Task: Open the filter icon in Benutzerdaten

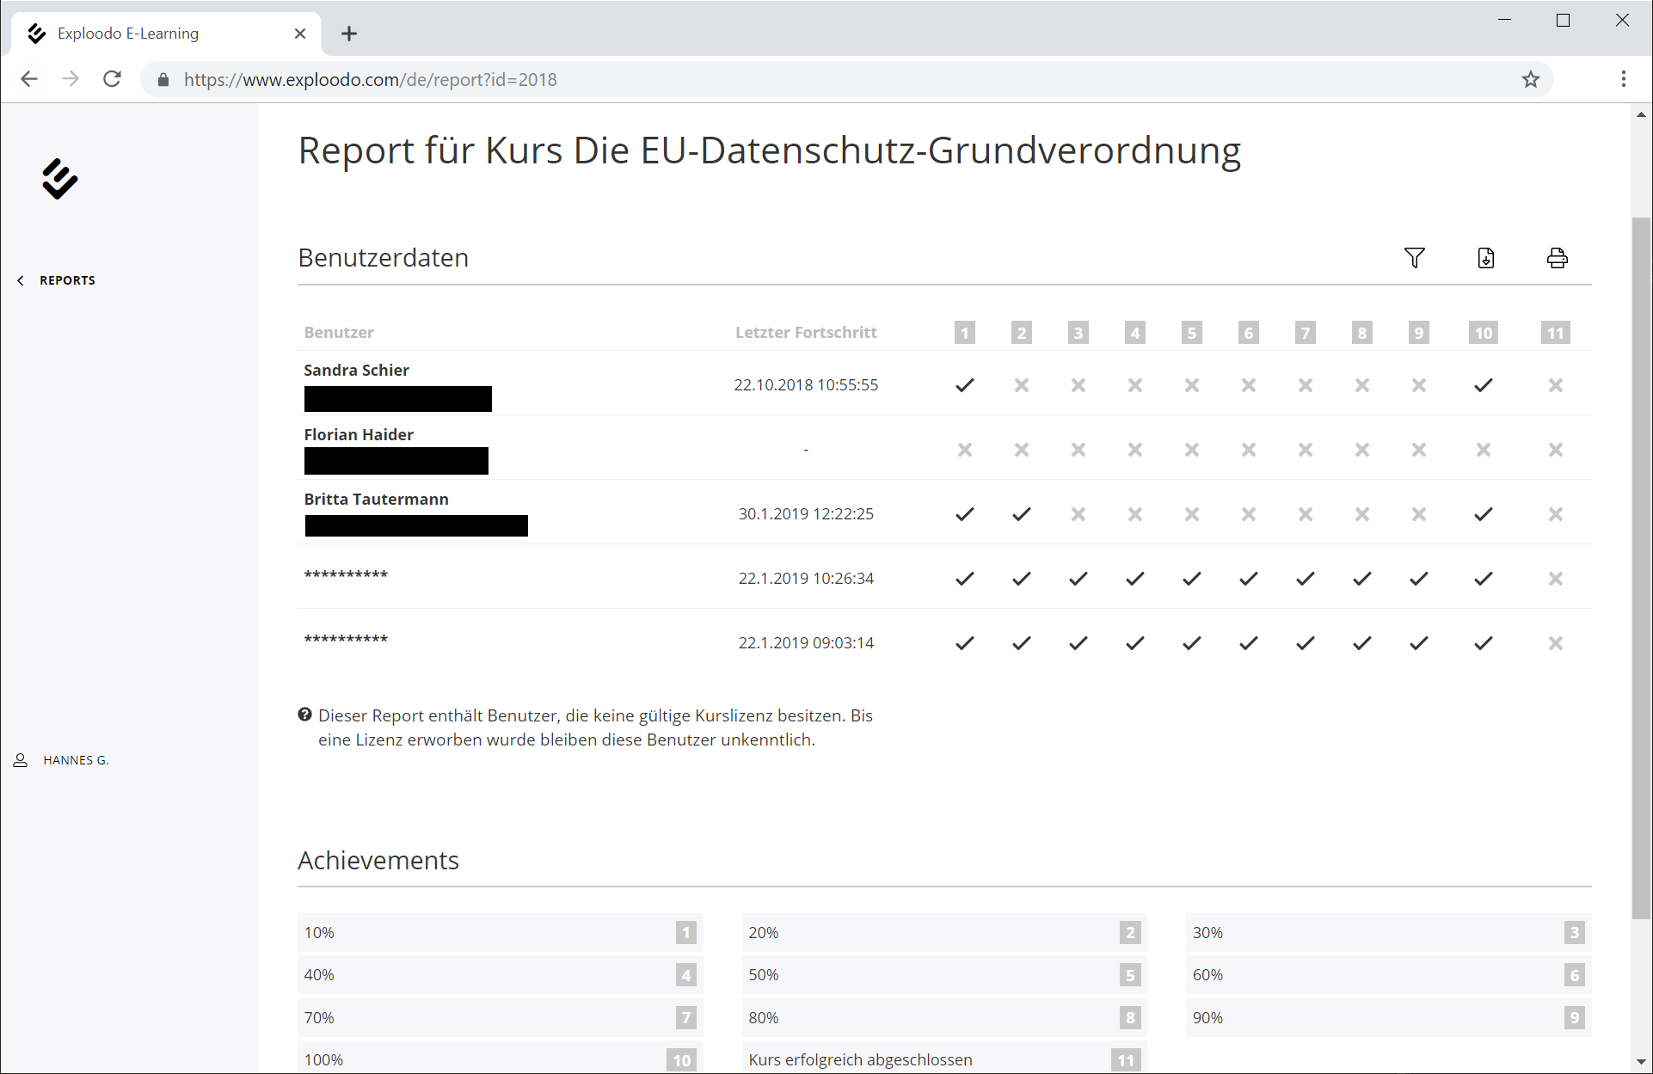Action: (x=1414, y=258)
